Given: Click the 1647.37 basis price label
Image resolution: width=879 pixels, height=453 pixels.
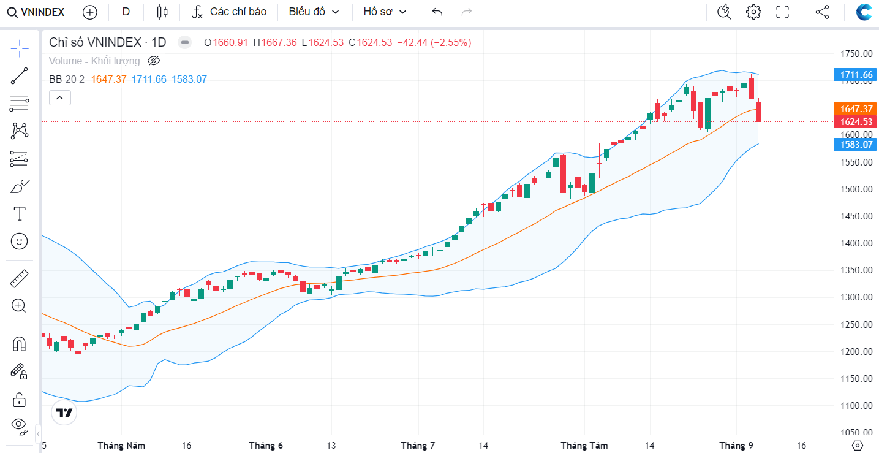Looking at the screenshot, I should click(856, 108).
